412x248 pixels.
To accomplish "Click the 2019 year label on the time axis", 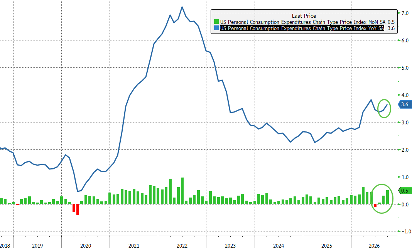I will click(37, 246).
